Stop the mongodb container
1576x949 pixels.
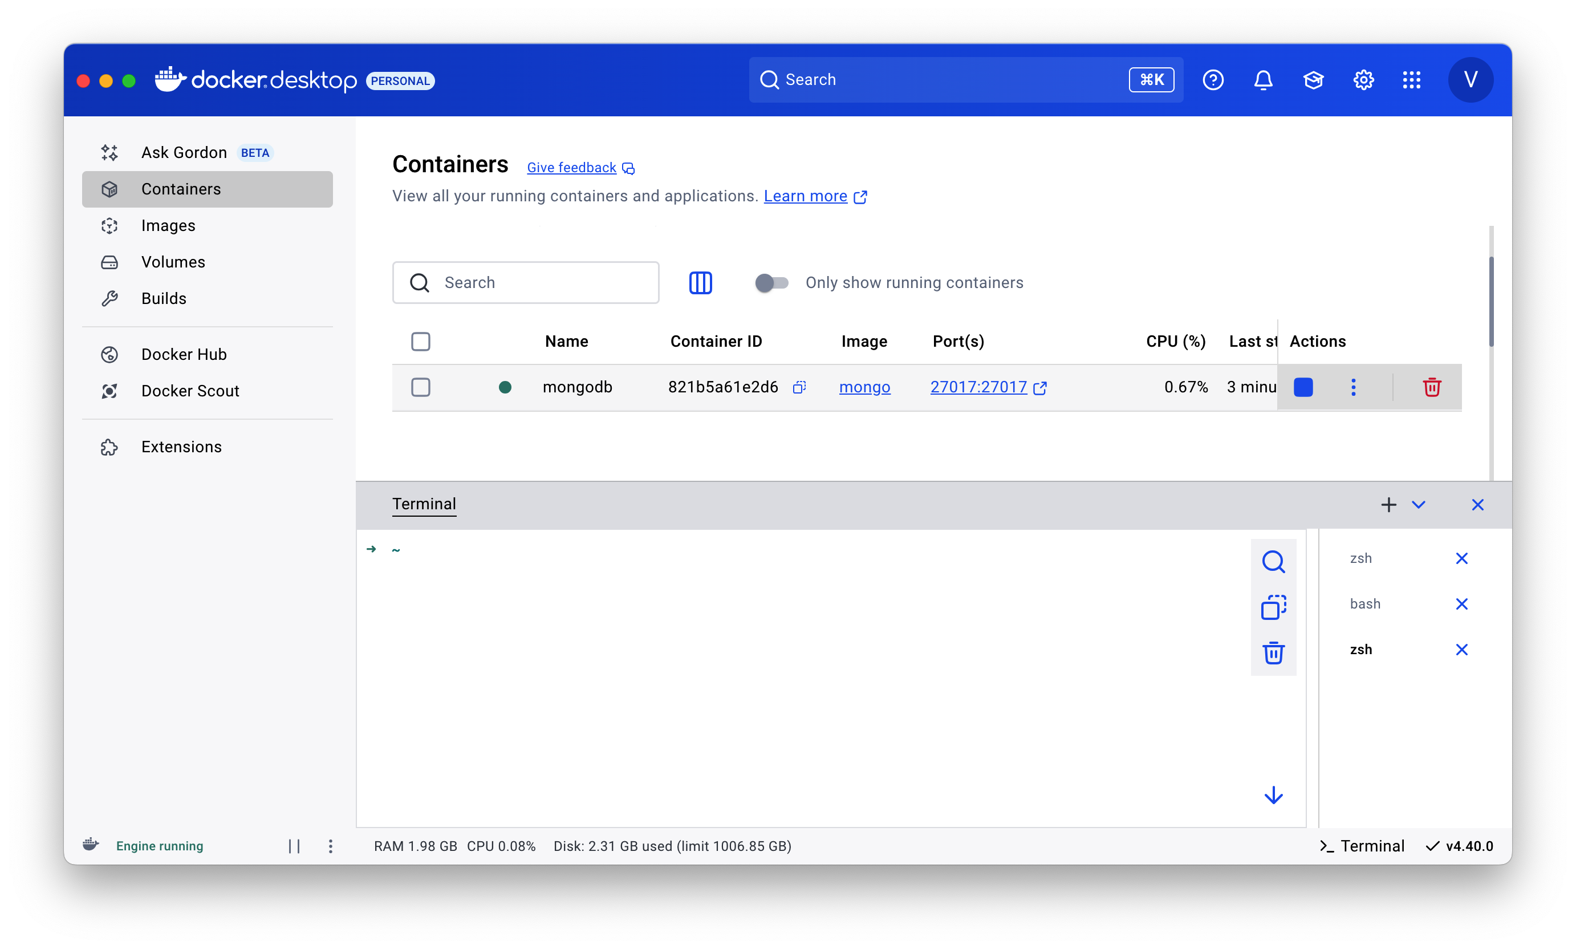point(1302,387)
